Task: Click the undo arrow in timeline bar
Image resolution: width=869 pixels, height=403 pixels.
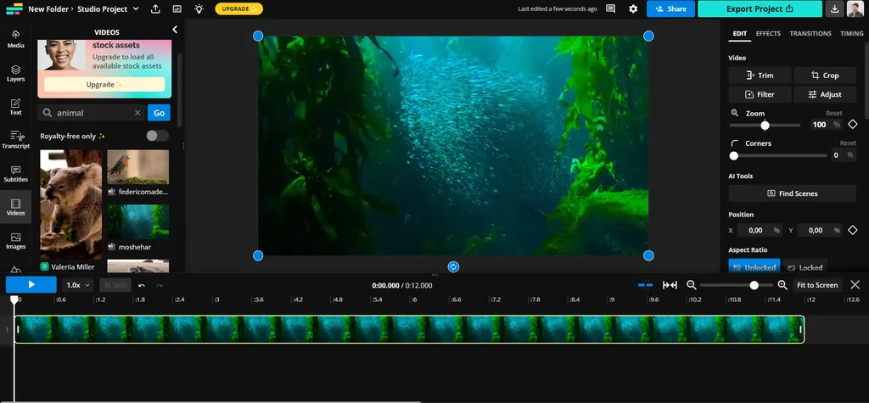Action: (142, 285)
